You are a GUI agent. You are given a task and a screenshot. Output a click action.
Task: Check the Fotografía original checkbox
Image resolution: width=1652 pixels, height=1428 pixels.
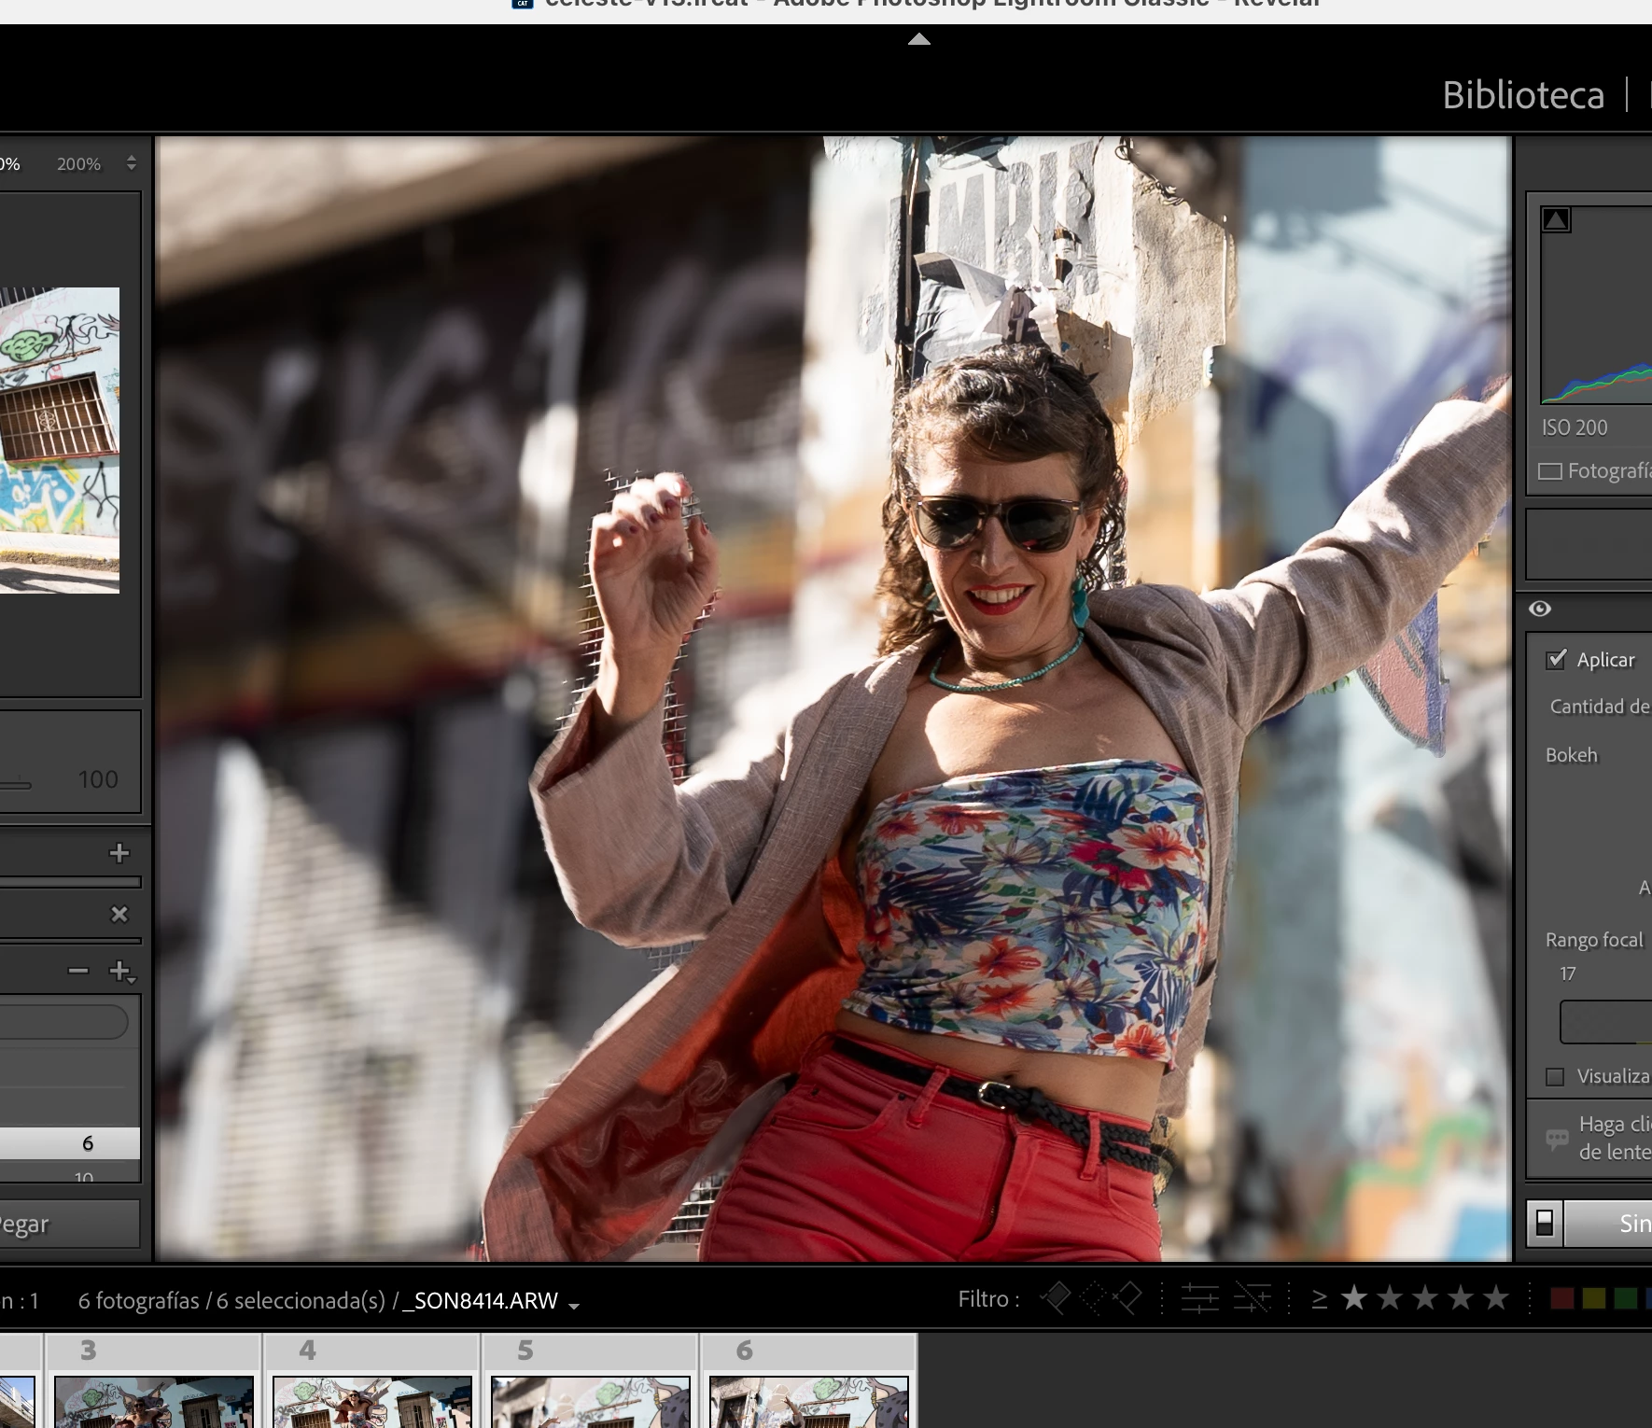pos(1549,470)
